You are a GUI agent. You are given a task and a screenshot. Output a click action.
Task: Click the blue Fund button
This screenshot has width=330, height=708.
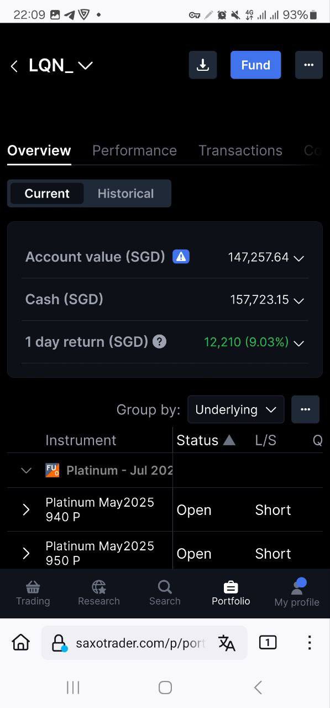tap(256, 65)
